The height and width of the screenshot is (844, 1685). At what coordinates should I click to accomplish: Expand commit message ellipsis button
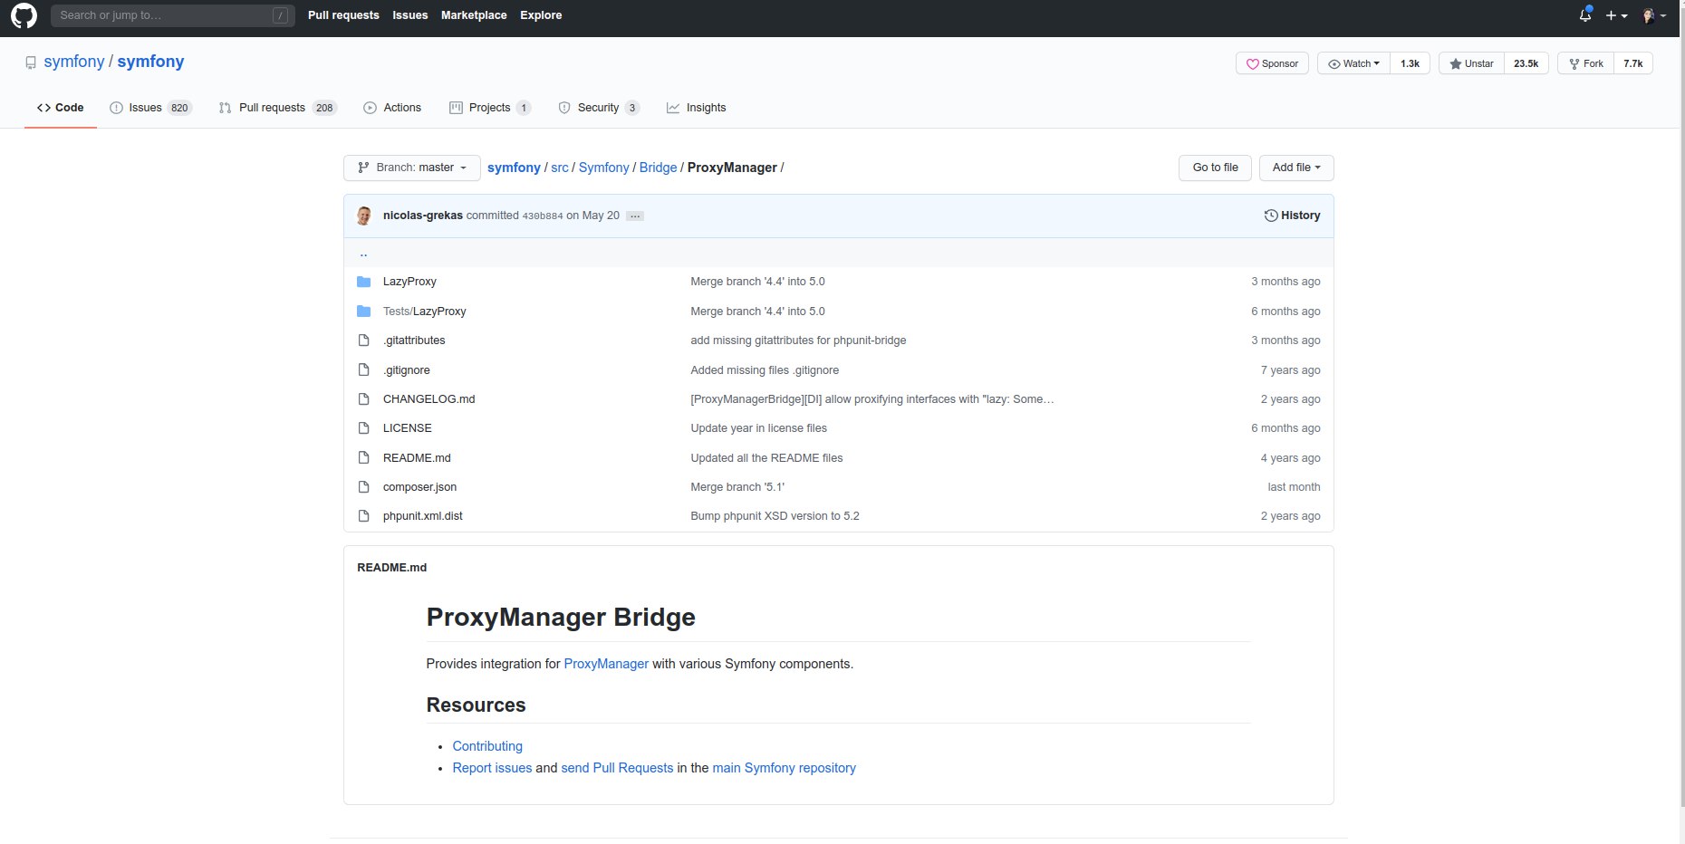point(635,216)
